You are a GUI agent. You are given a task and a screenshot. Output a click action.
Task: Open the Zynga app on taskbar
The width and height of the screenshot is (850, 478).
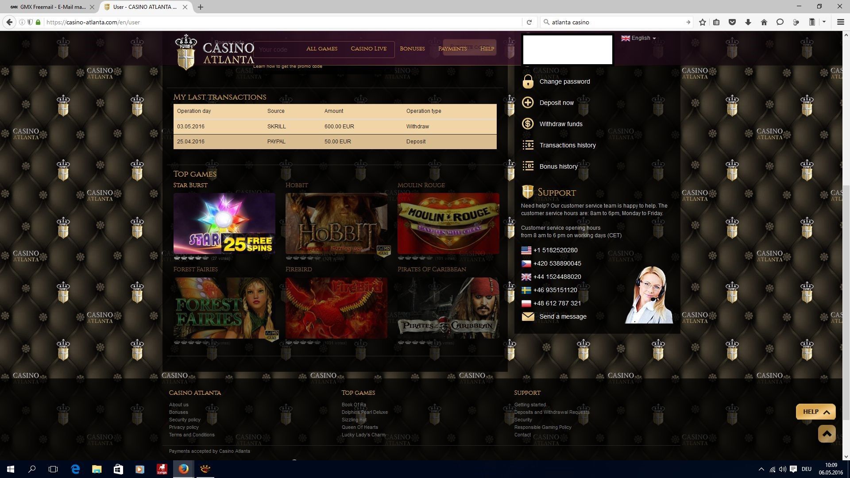tap(162, 469)
